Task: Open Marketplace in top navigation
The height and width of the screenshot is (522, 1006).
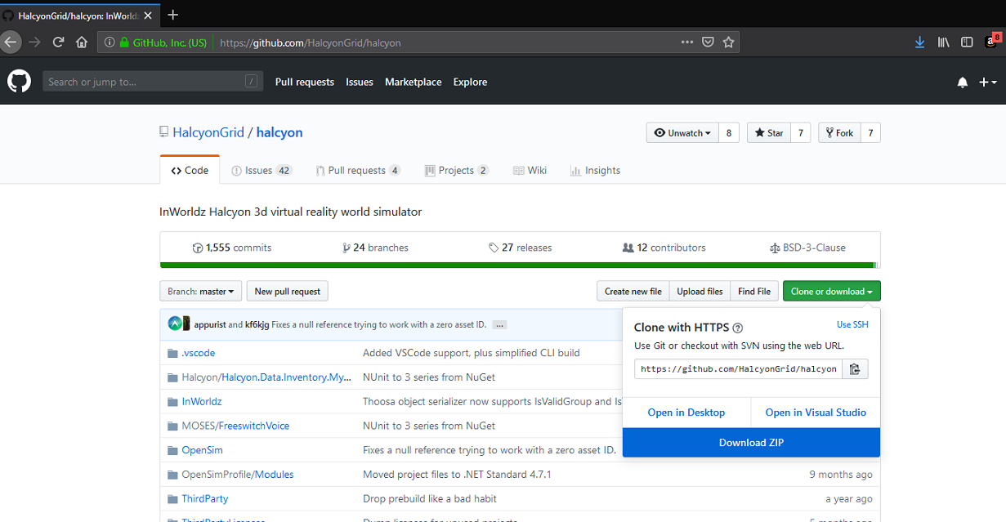Action: click(x=414, y=82)
